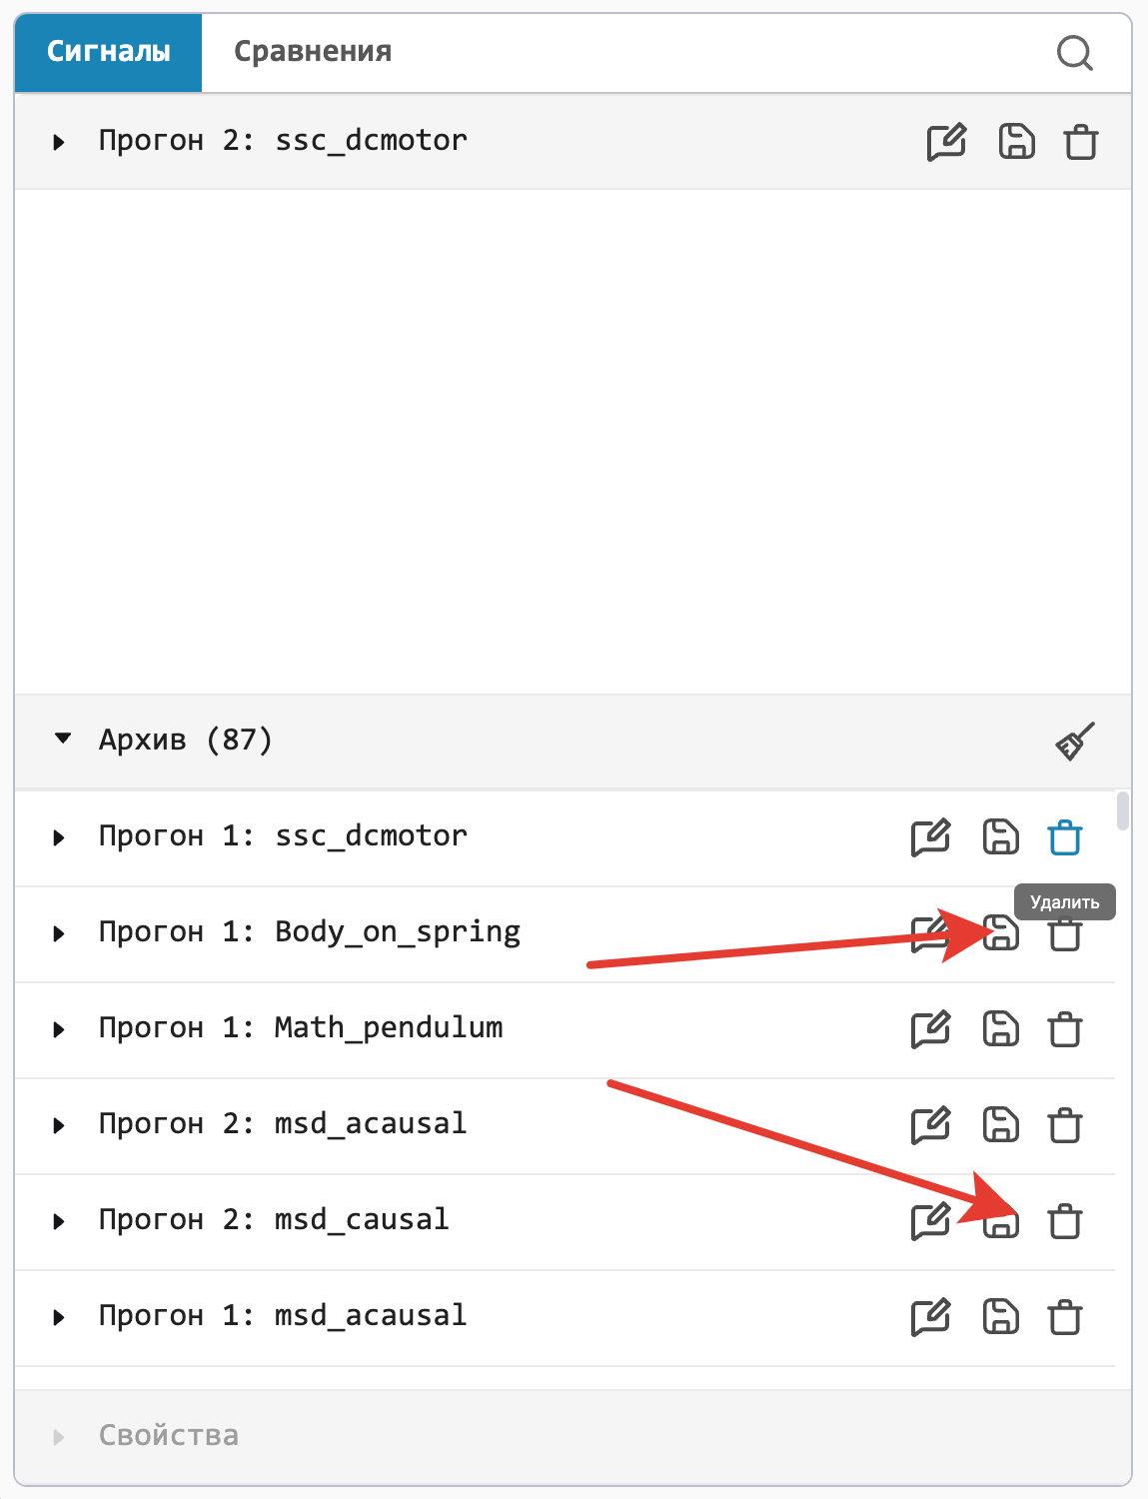1148x1499 pixels.
Task: Collapse the Архив (87) section
Action: 62,740
